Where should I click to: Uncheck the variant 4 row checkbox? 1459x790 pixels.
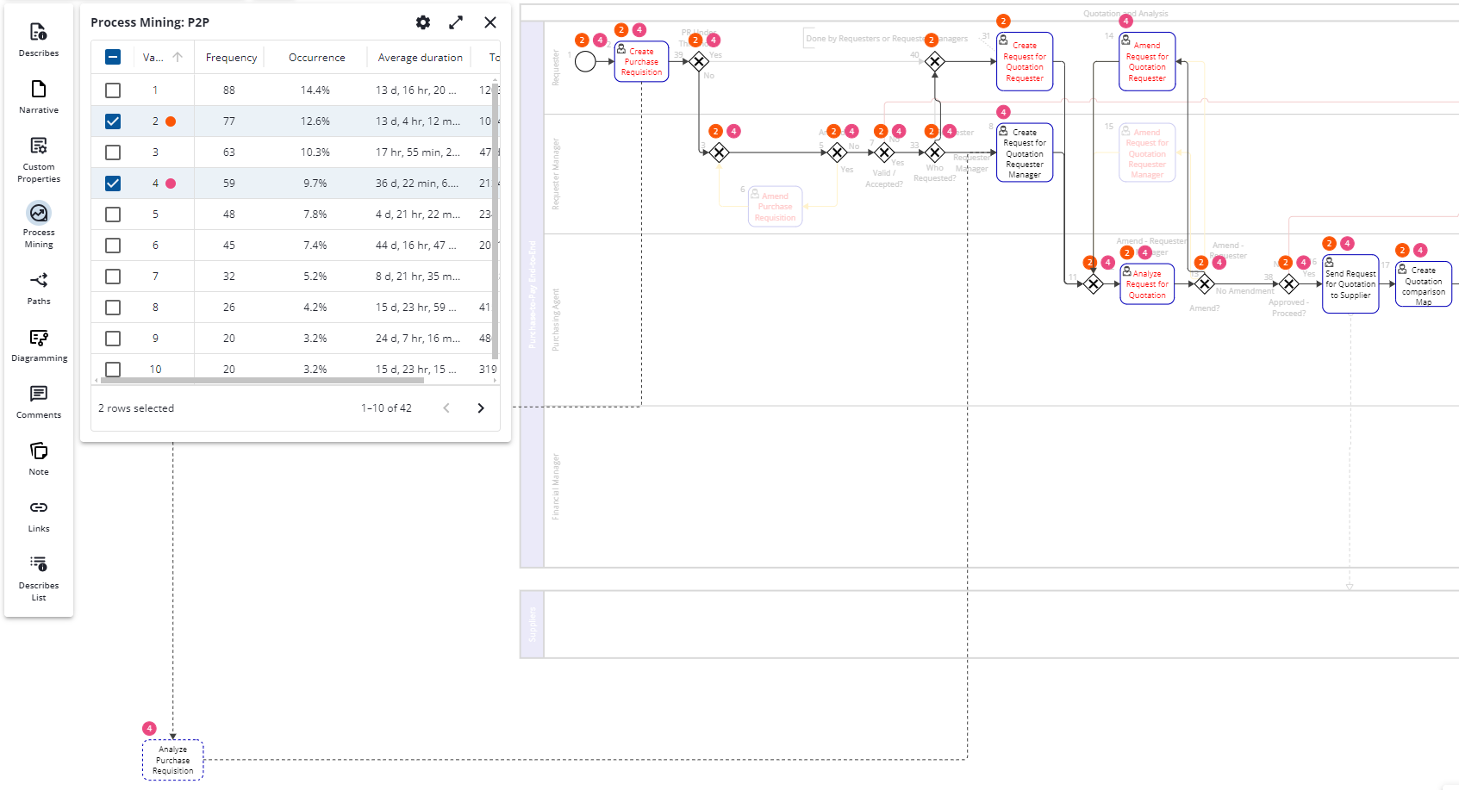113,184
